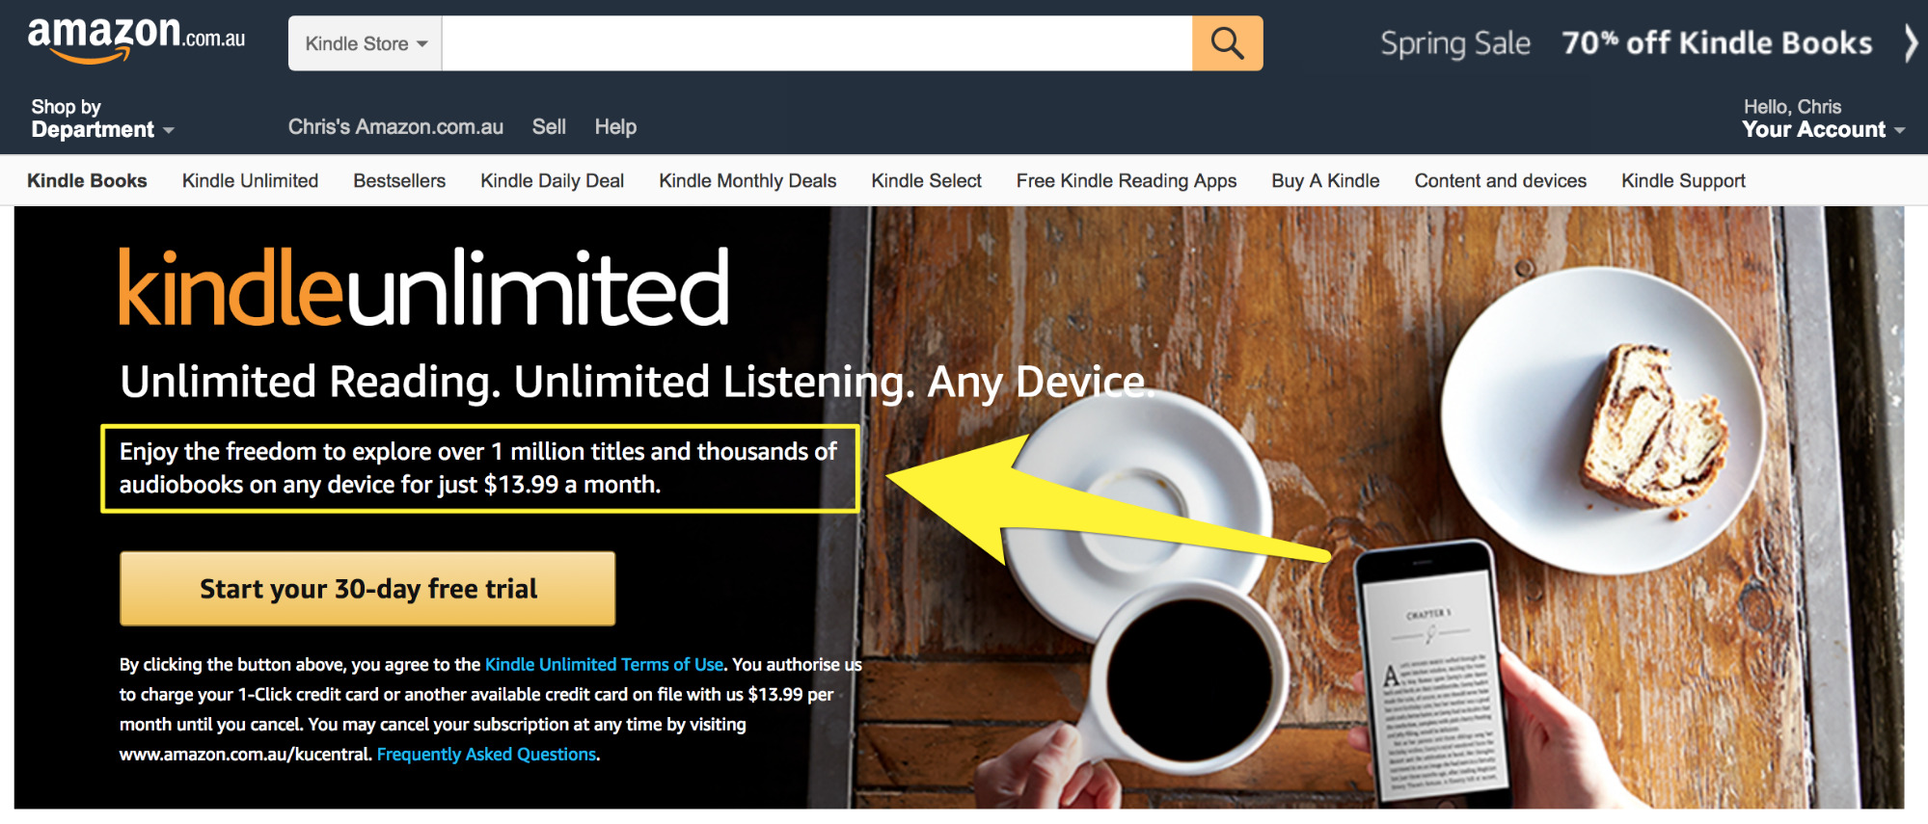Go to Amazon.com.au logo home
This screenshot has width=1928, height=824.
pyautogui.click(x=136, y=40)
